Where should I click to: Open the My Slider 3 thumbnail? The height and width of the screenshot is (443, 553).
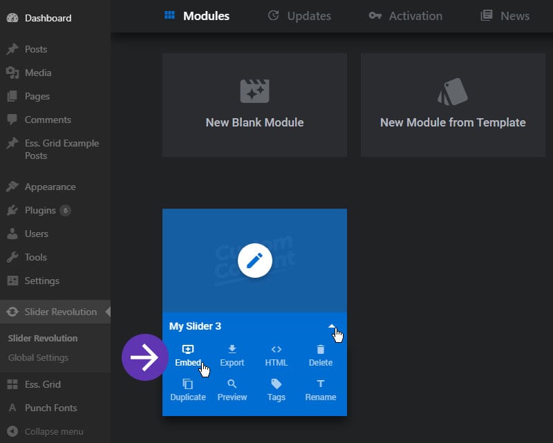[x=254, y=261]
